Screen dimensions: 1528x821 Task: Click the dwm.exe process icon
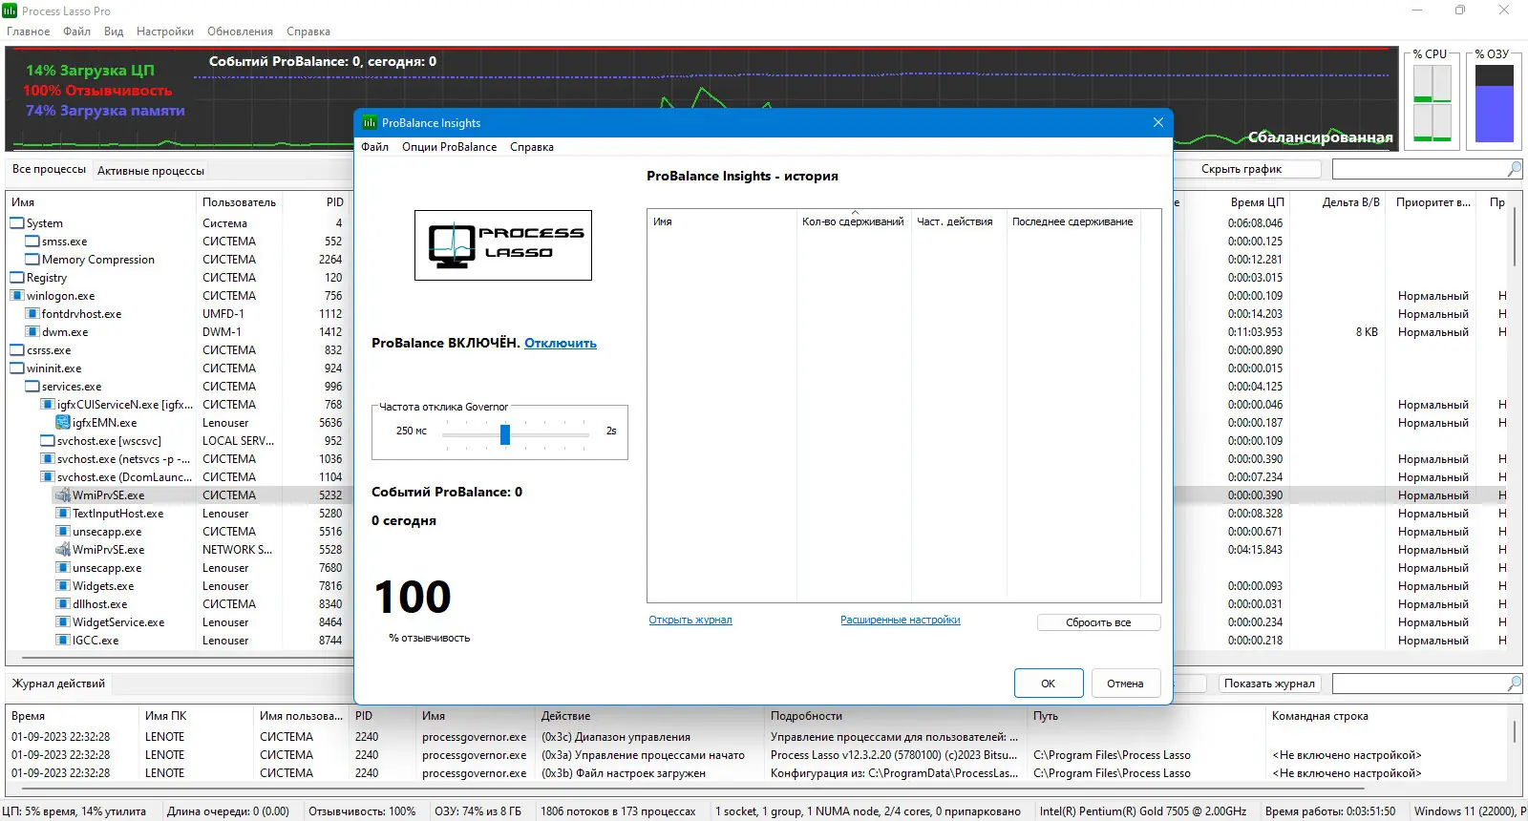(32, 332)
